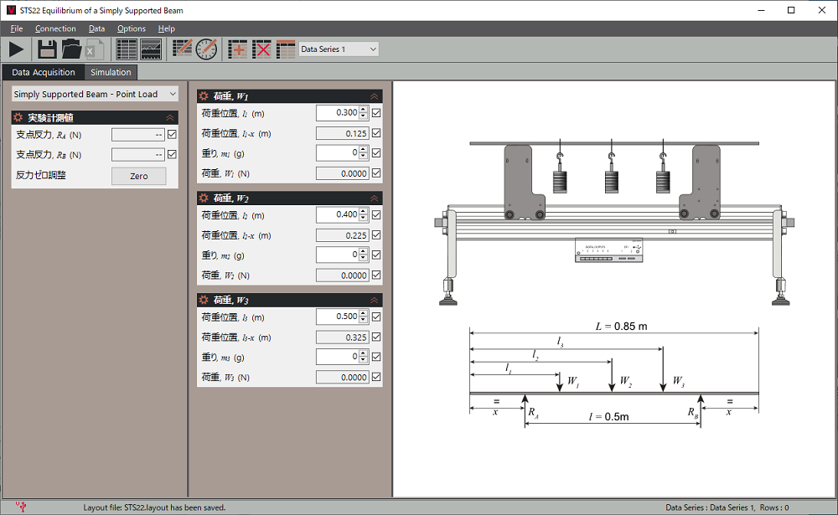The image size is (838, 515).
Task: Collapse the 実験計測値 panel
Action: [170, 117]
